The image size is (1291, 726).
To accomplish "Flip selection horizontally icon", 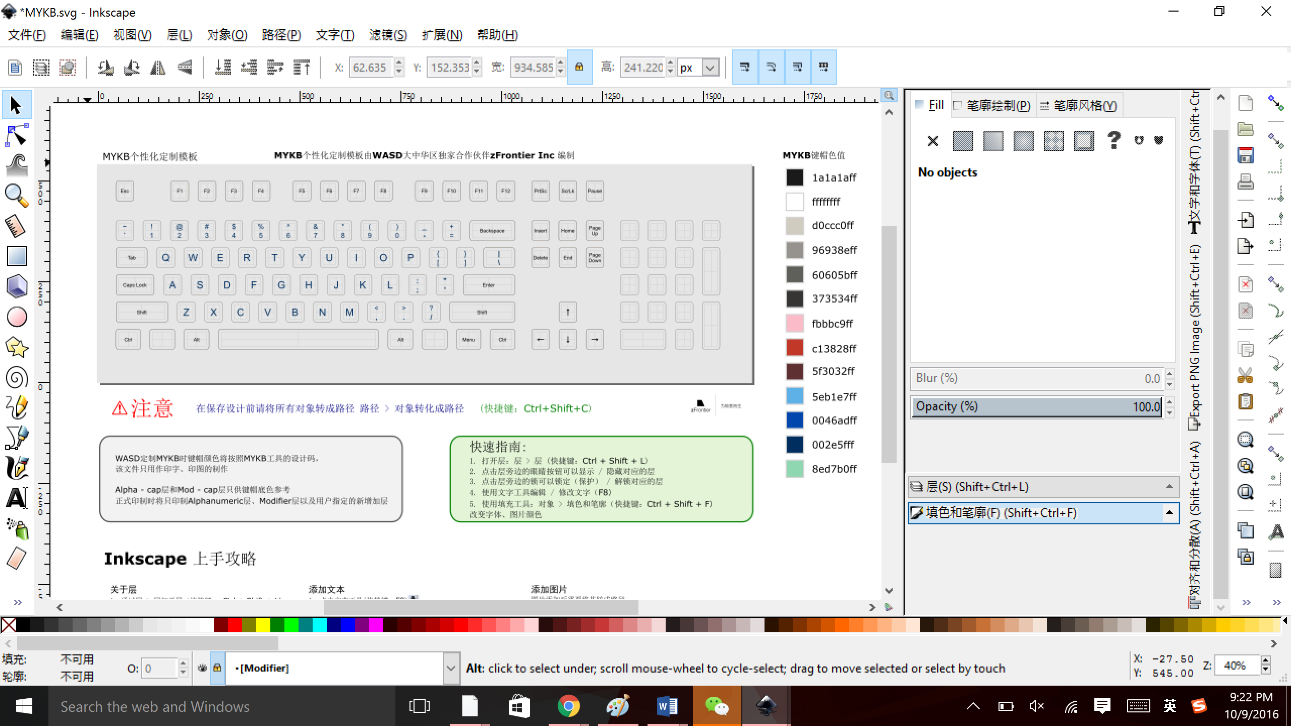I will 158,67.
